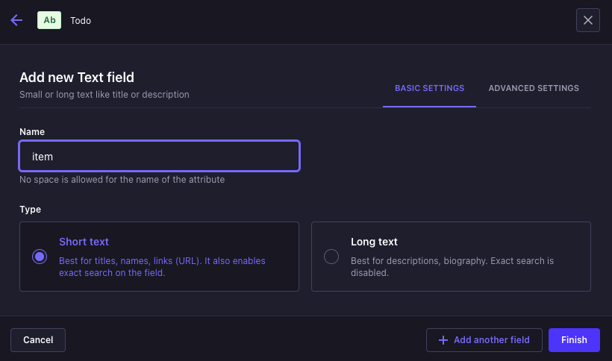Focus the Name input containing 'item'
Image resolution: width=612 pixels, height=361 pixels.
(159, 157)
